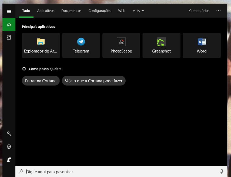Select the Home sidebar icon
The image size is (231, 177).
[9, 24]
